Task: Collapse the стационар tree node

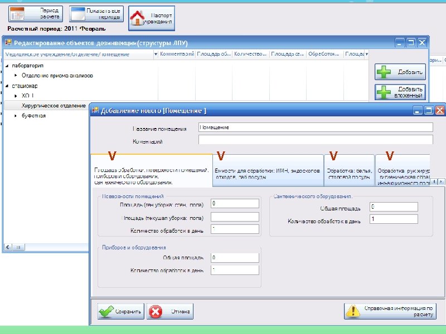Action: (7, 86)
